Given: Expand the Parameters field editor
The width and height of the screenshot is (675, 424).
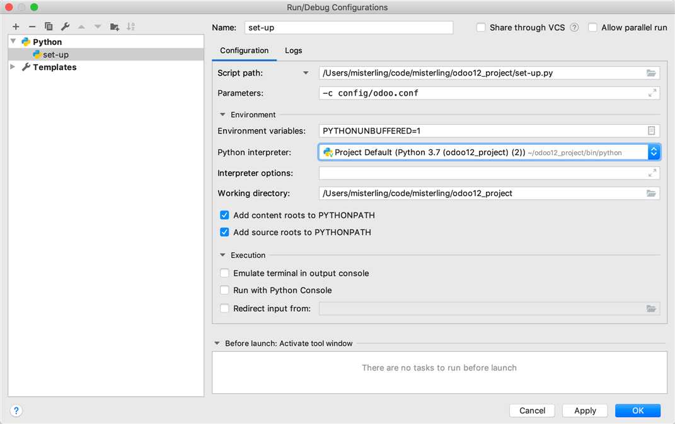Looking at the screenshot, I should click(652, 93).
